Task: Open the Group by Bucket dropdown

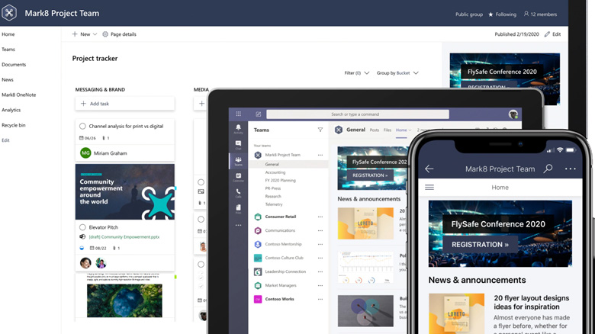Action: 397,73
